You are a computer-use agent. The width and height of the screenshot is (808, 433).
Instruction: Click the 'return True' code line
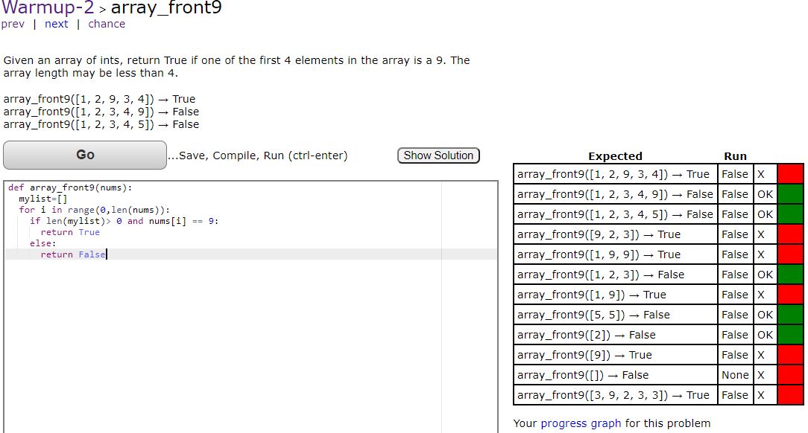click(70, 232)
